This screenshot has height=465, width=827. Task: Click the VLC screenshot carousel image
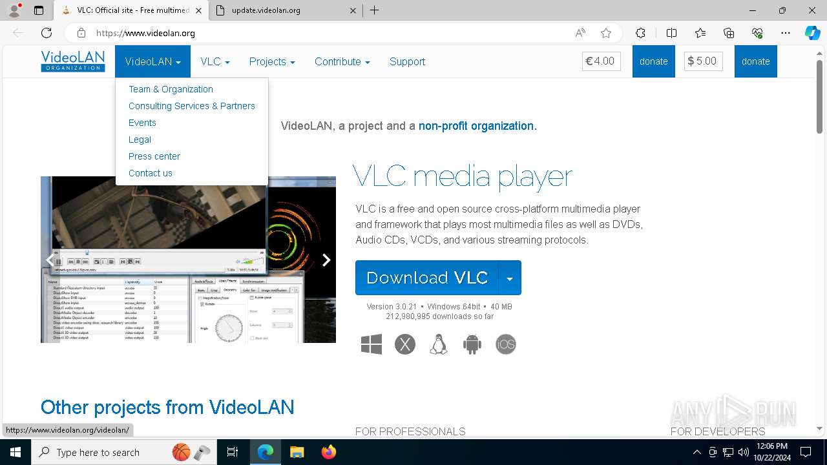pyautogui.click(x=188, y=260)
